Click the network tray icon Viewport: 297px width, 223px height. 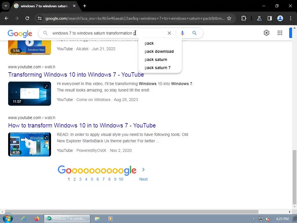261,219
